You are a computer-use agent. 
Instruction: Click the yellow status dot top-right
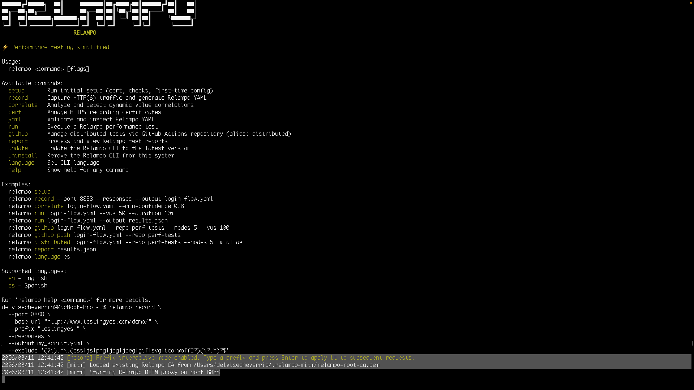tap(691, 3)
